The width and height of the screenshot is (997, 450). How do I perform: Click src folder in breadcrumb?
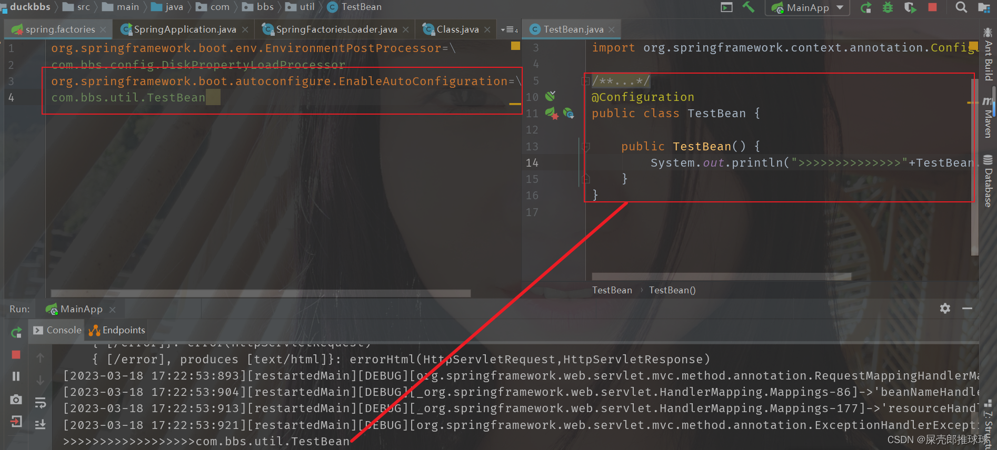pos(76,7)
